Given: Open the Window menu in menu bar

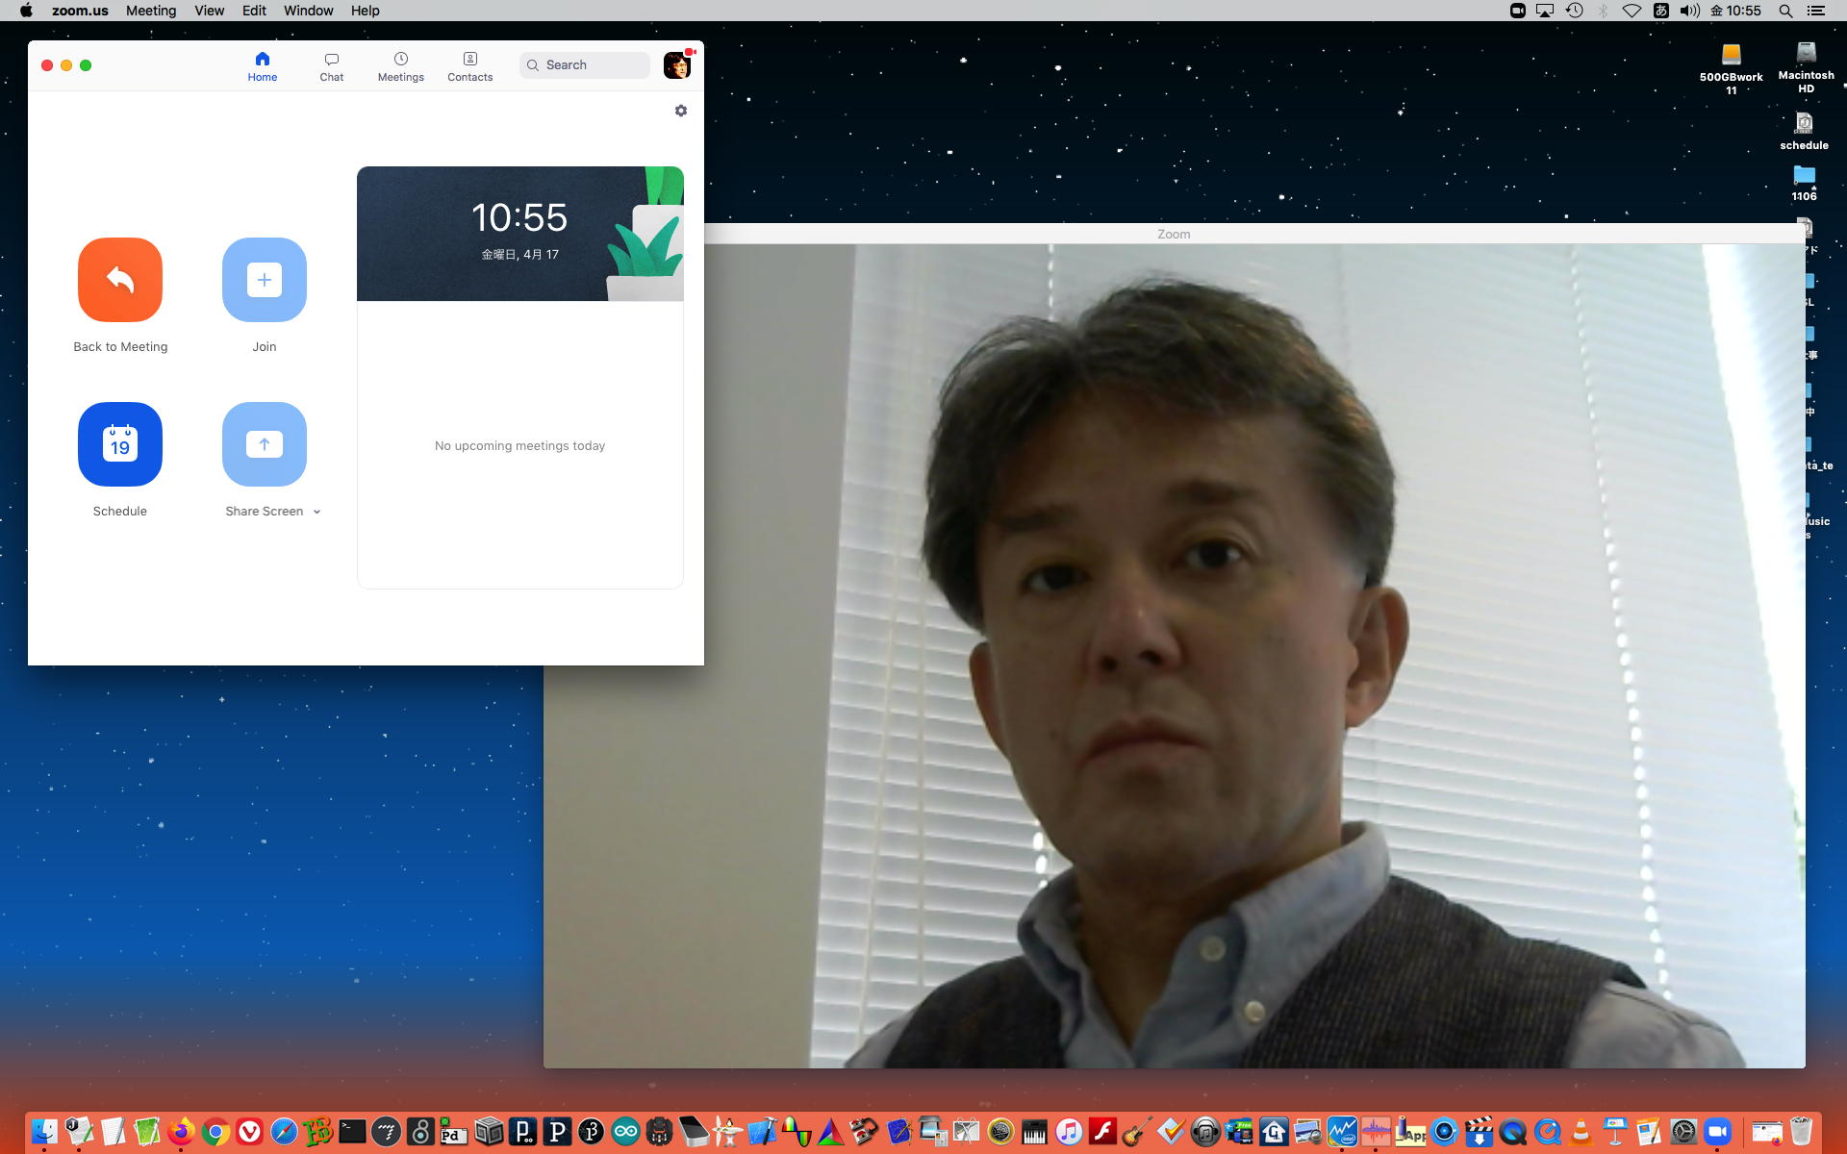Looking at the screenshot, I should pyautogui.click(x=308, y=11).
